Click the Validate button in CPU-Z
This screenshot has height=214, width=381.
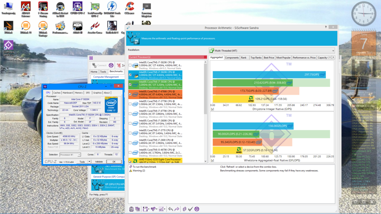pos(99,162)
